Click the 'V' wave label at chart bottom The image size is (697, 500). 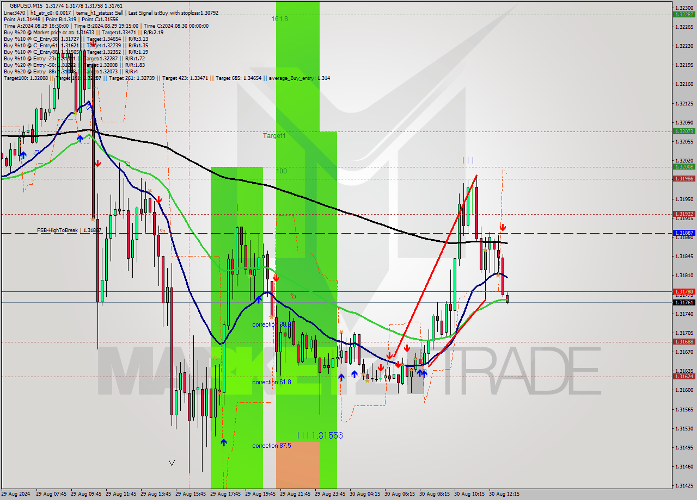pos(172,463)
